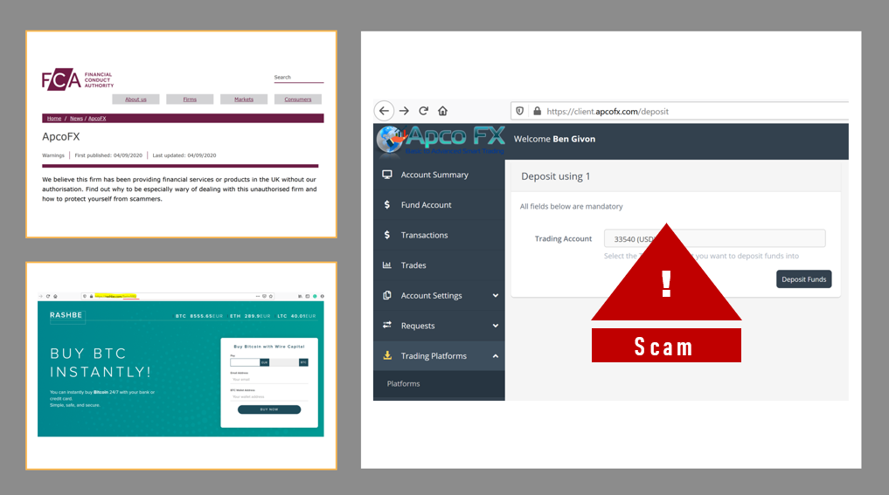Image resolution: width=889 pixels, height=495 pixels.
Task: Reload the Rashbe browser page
Action: point(47,296)
